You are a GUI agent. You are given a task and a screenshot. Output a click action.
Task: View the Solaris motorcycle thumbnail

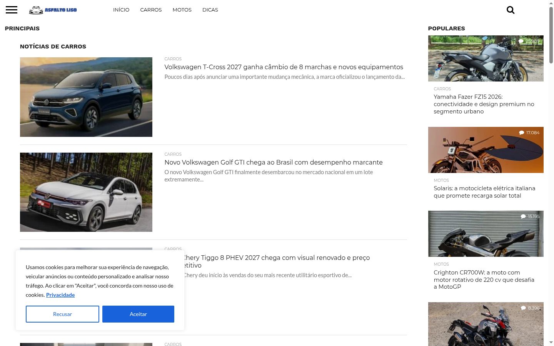[486, 150]
